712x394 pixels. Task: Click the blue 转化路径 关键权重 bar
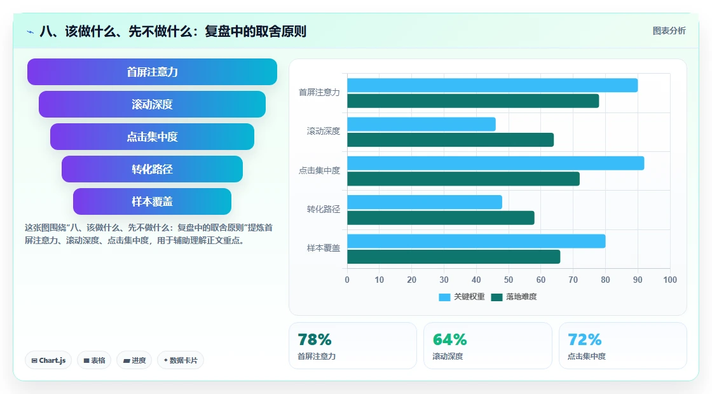425,203
